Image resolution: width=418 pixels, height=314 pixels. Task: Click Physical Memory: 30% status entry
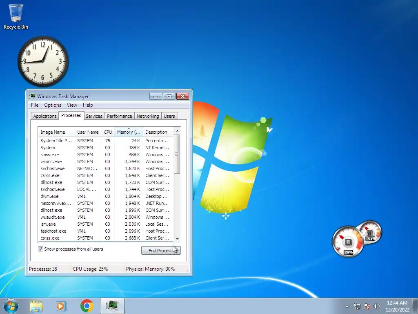[x=150, y=269]
